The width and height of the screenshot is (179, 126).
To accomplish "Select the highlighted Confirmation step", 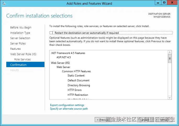I will click(18, 65).
